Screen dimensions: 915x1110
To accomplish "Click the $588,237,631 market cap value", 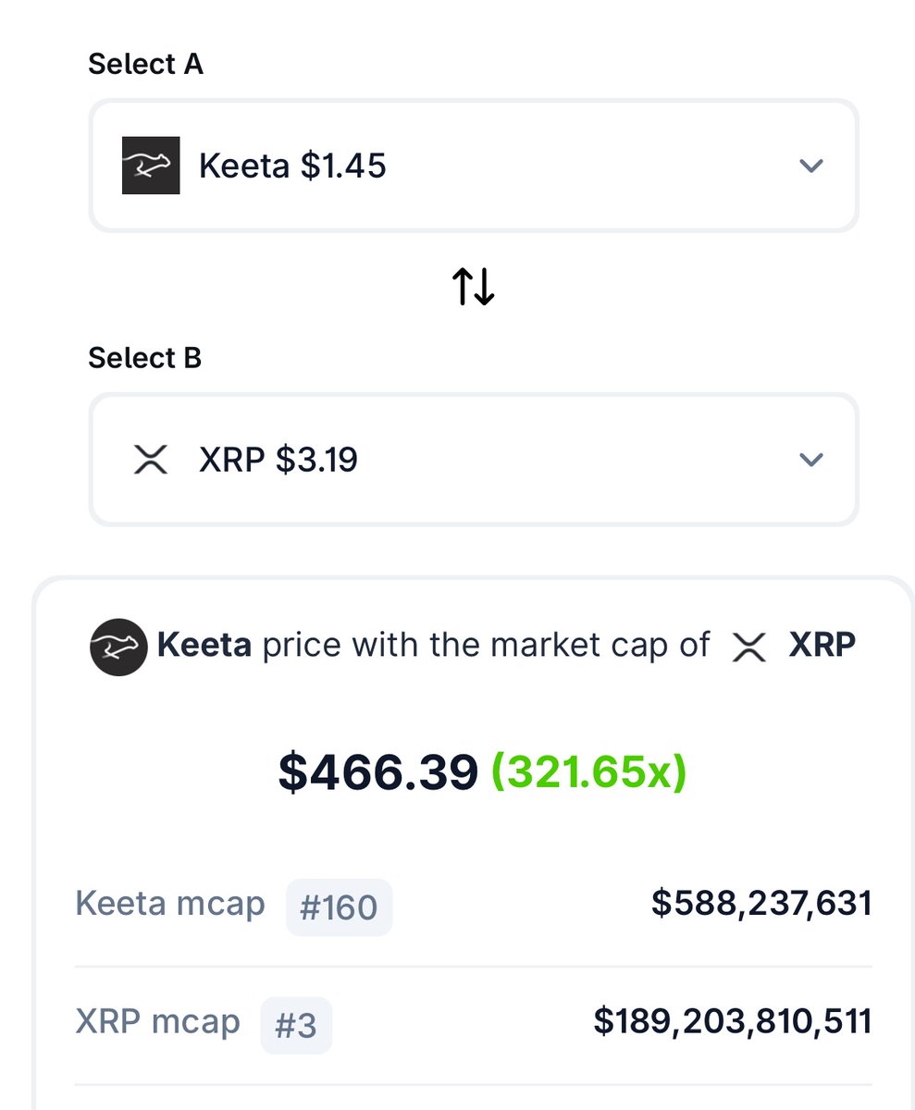I will coord(761,904).
